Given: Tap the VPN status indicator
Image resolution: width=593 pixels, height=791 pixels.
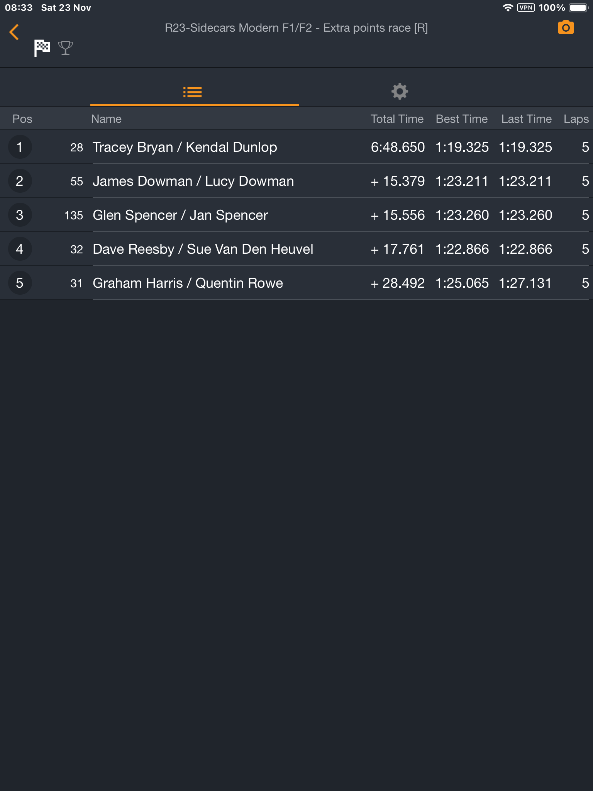Looking at the screenshot, I should click(x=526, y=8).
